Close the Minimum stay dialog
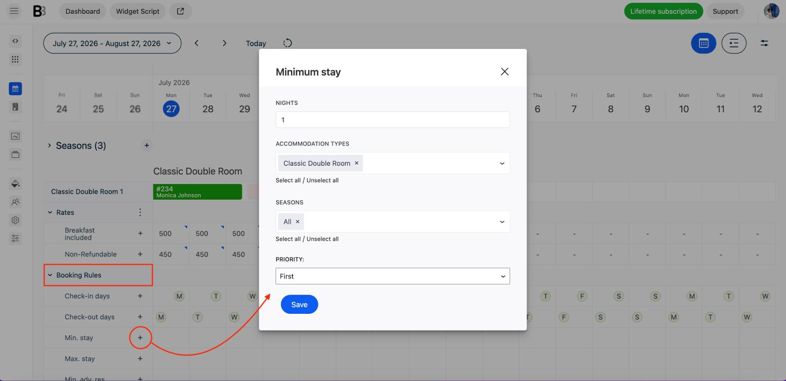This screenshot has width=786, height=381. pos(505,72)
